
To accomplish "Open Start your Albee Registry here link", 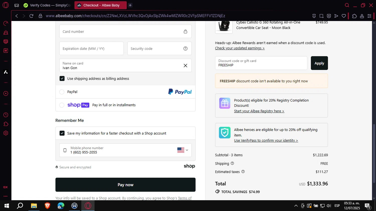I will (x=259, y=111).
